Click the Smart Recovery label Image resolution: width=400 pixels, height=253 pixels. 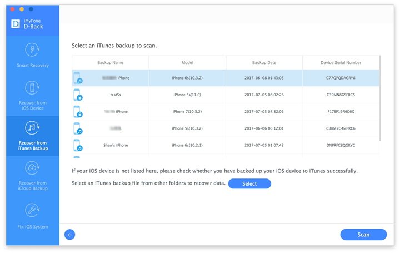(x=33, y=66)
